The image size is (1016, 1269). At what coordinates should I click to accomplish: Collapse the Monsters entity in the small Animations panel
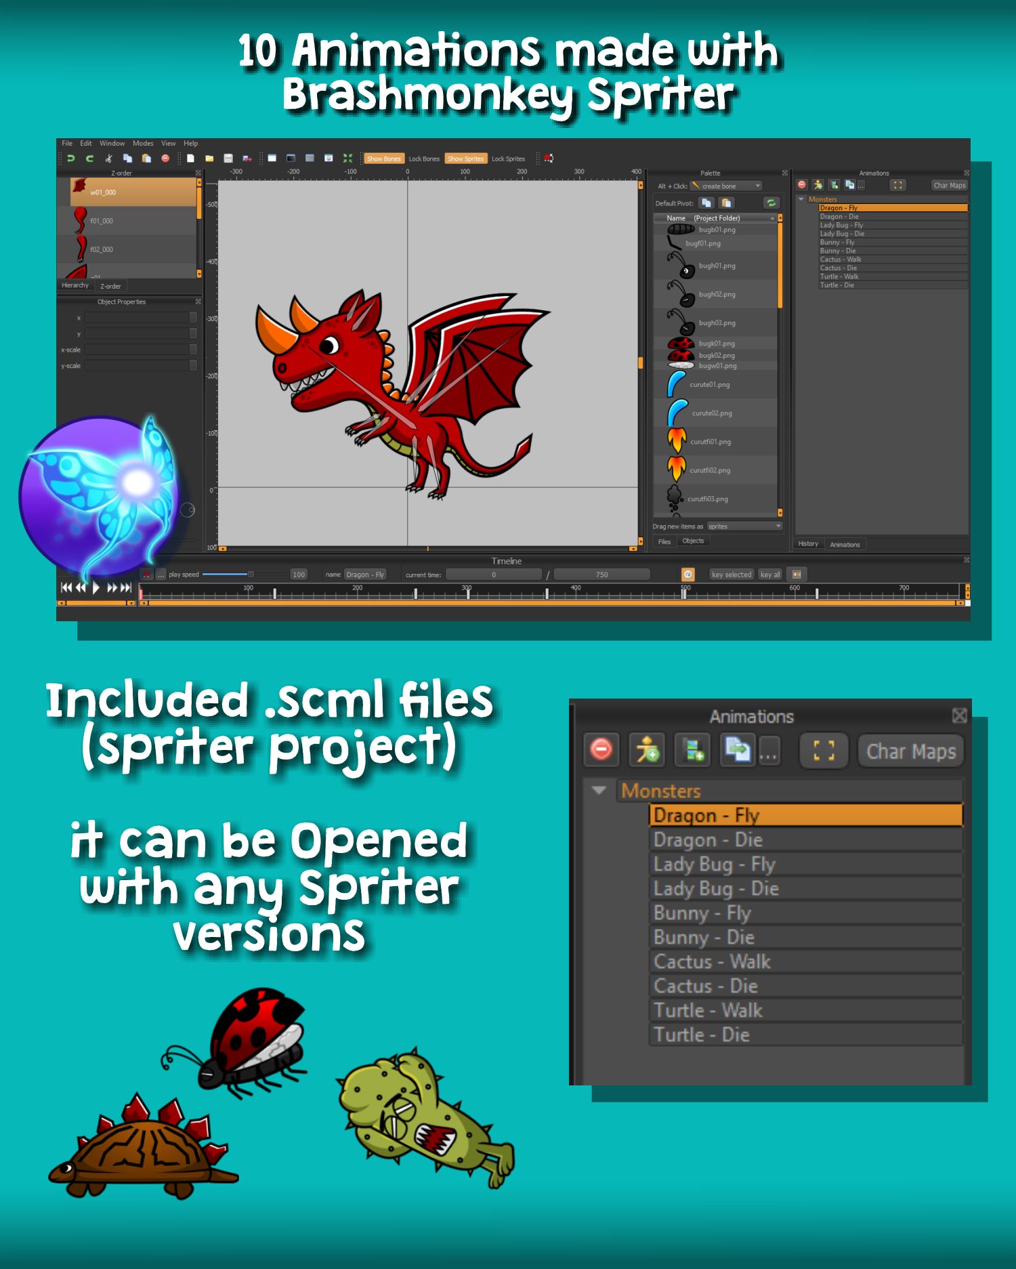coord(801,199)
